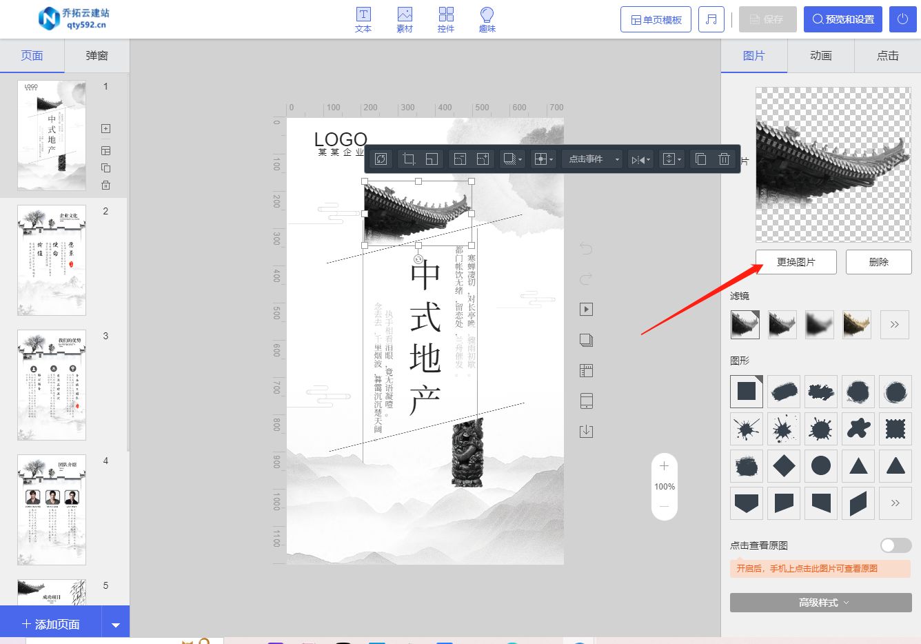Viewport: 921px width, 644px height.
Task: Expand more shapes with double chevron
Action: pos(895,503)
